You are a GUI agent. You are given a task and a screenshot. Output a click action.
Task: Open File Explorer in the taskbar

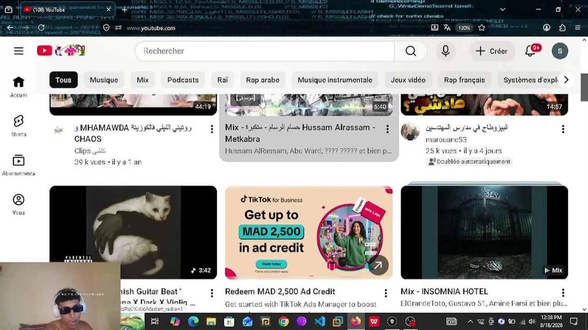pyautogui.click(x=211, y=321)
